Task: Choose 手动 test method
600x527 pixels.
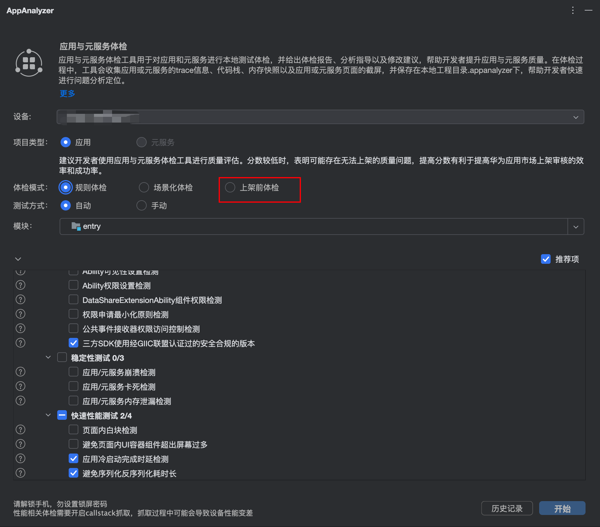Action: (x=142, y=205)
